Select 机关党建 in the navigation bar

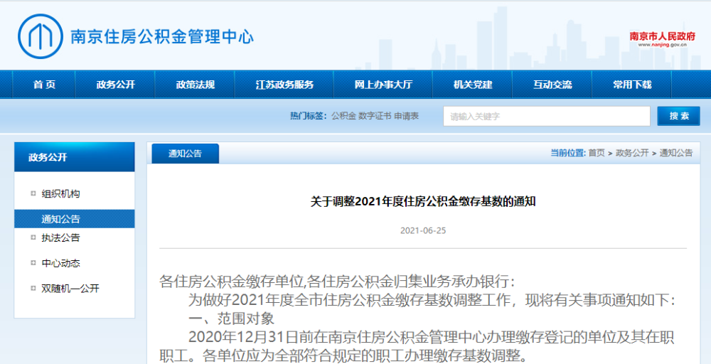(473, 85)
